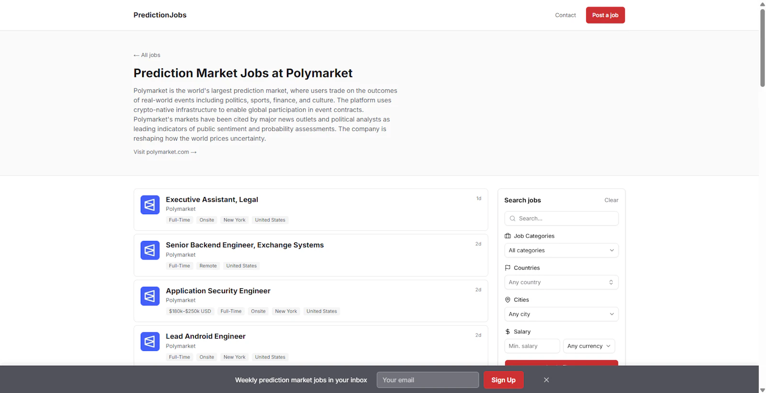Focus the Your email input field

pyautogui.click(x=428, y=380)
